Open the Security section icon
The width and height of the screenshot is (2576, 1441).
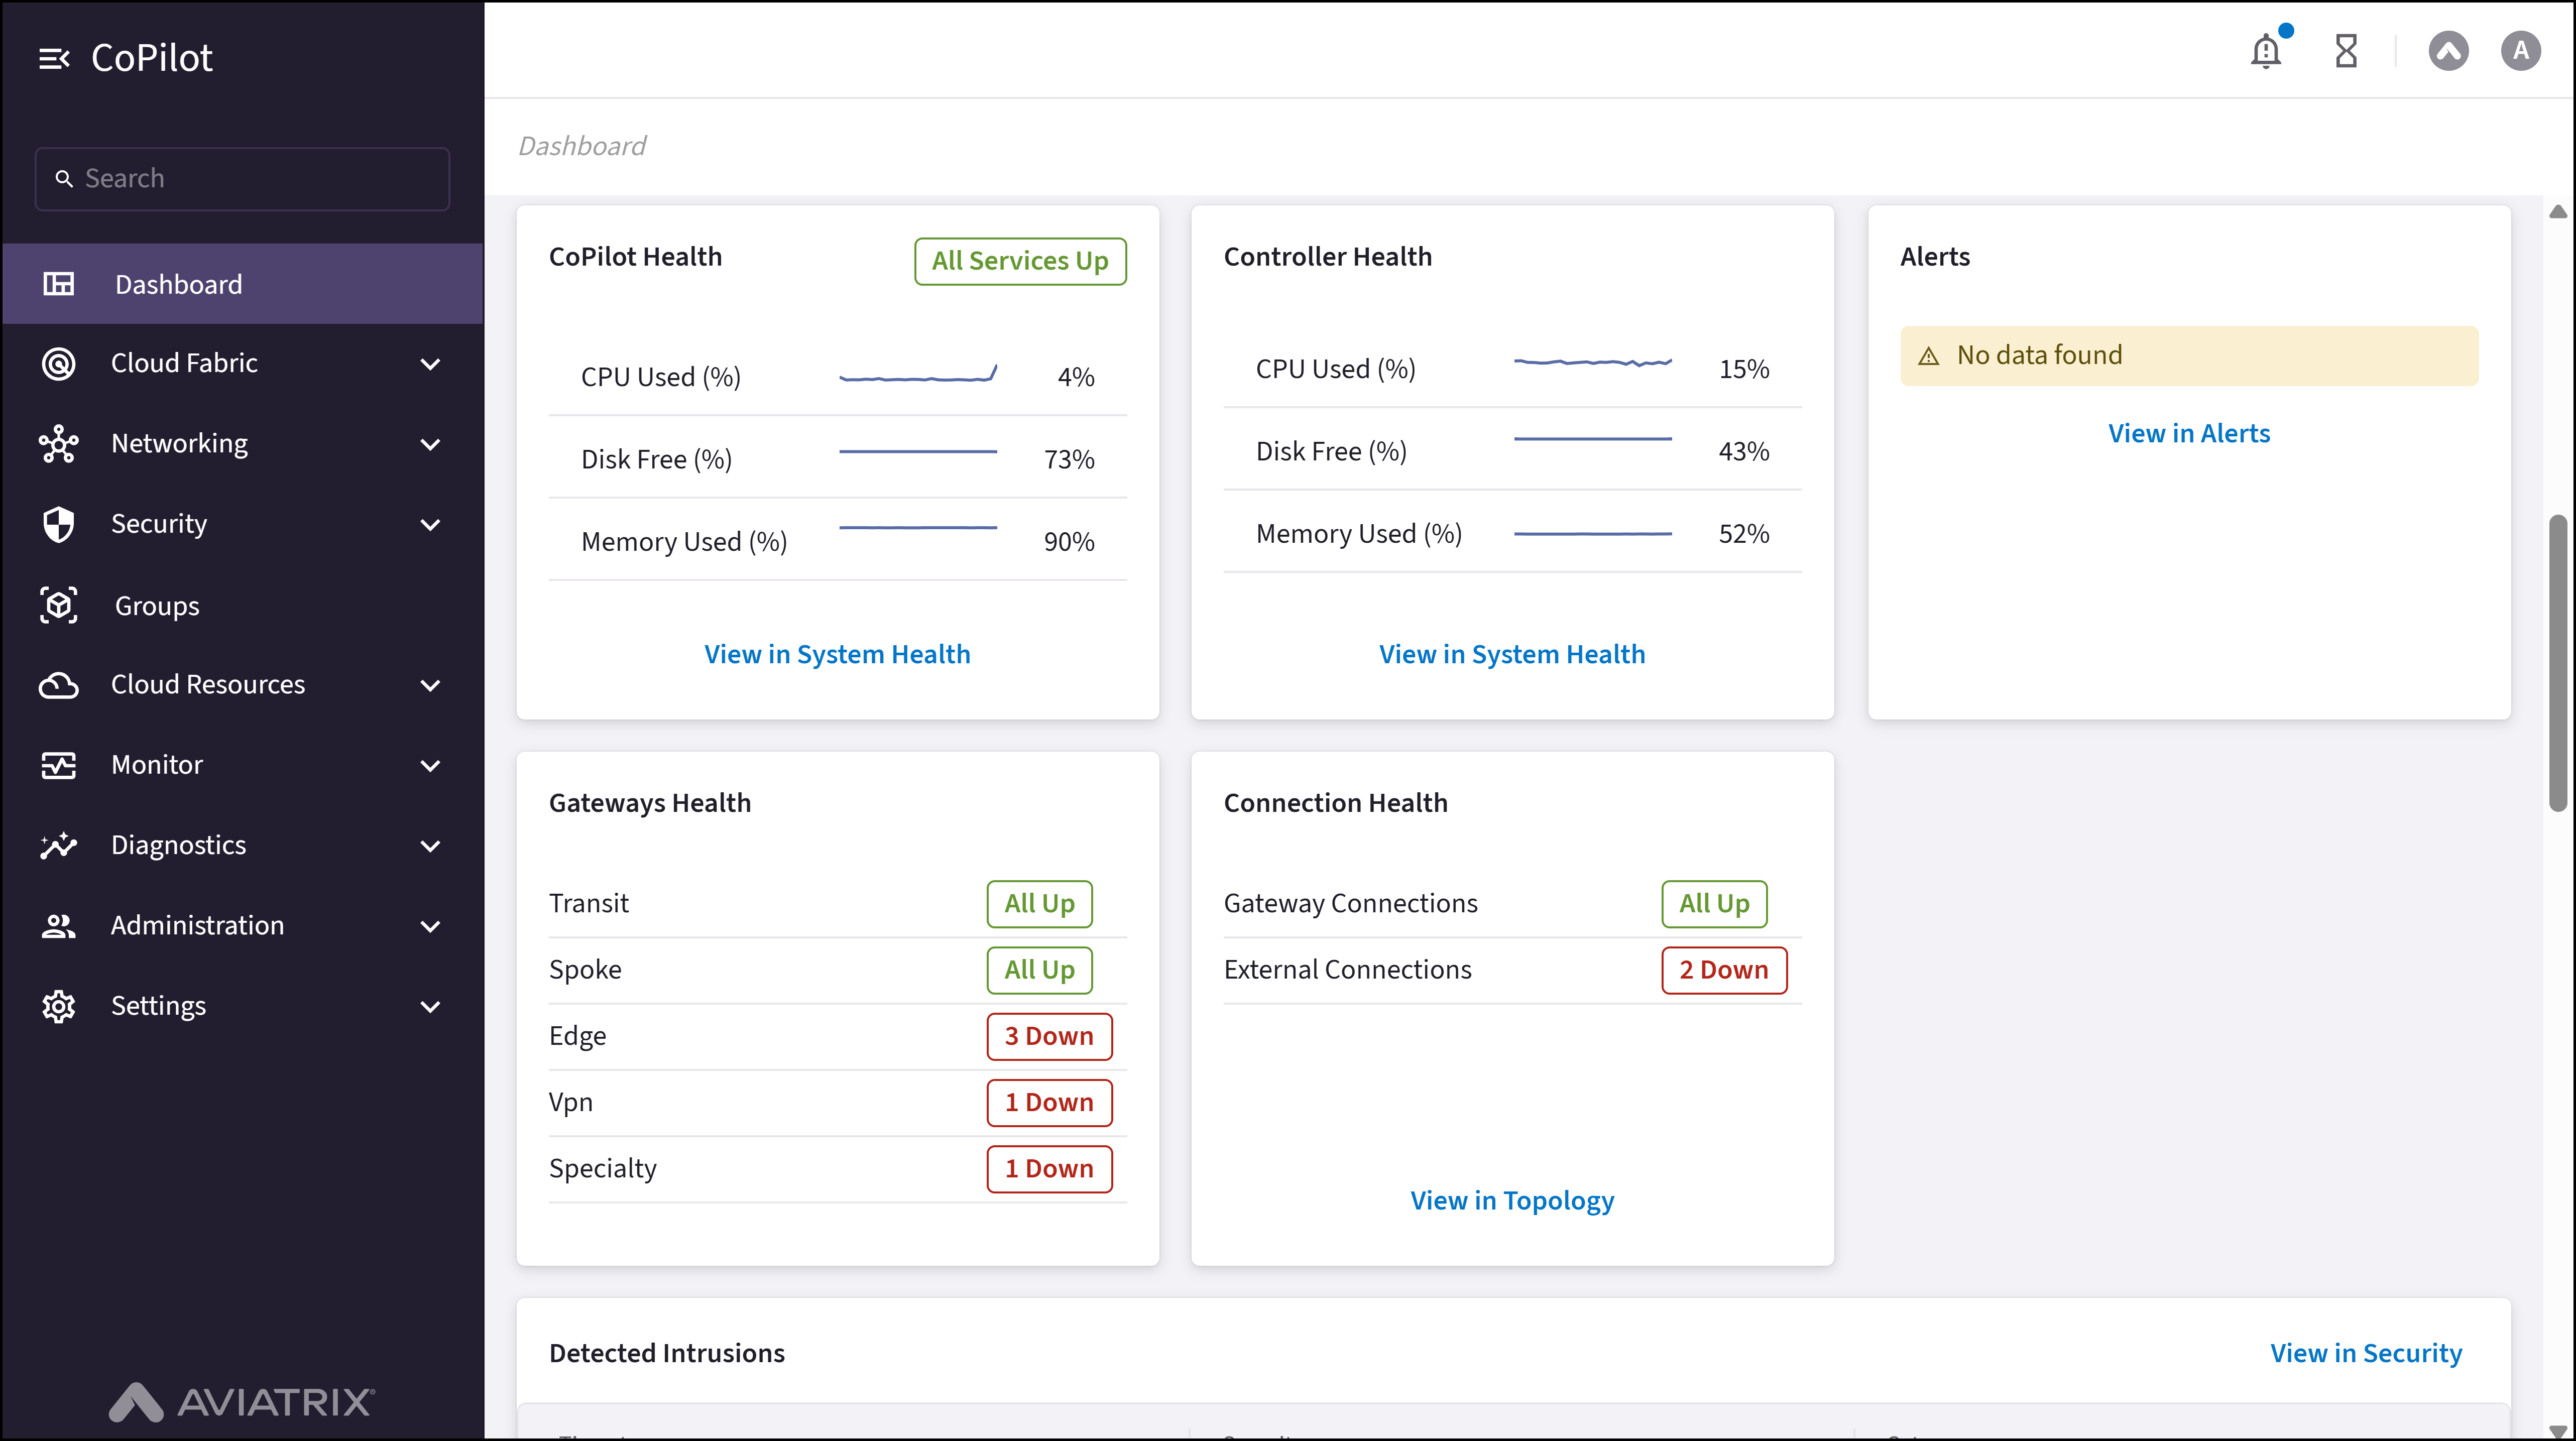[x=58, y=524]
